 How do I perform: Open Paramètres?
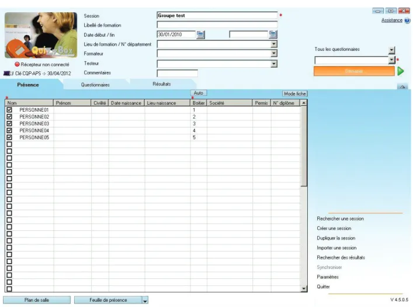(328, 277)
